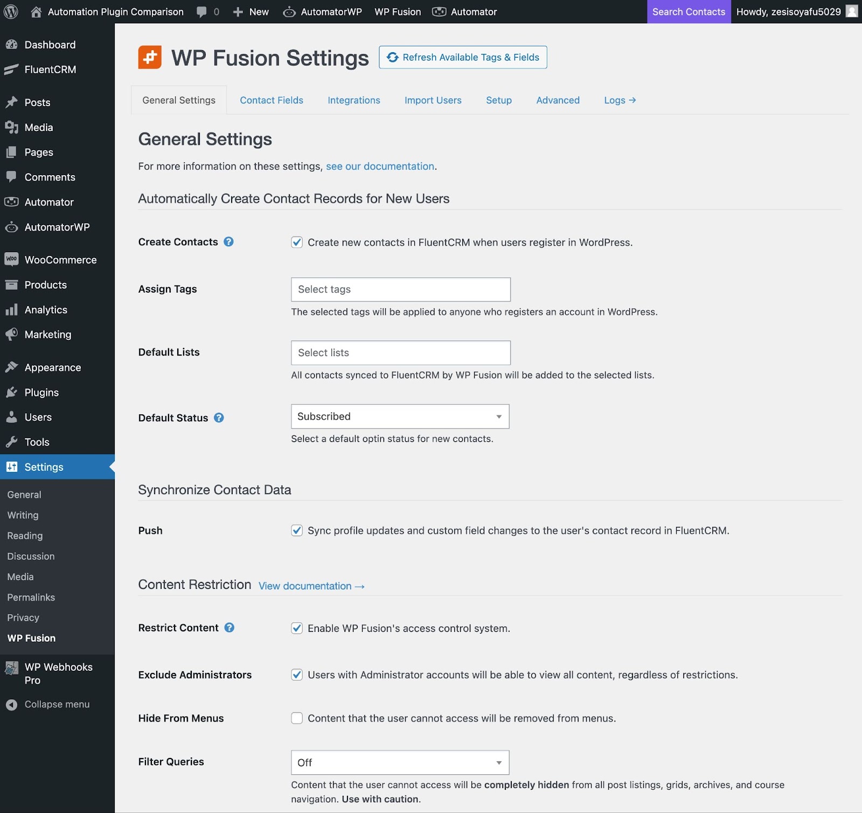862x813 pixels.
Task: Open the WooCommerce sidebar menu
Action: pos(60,260)
